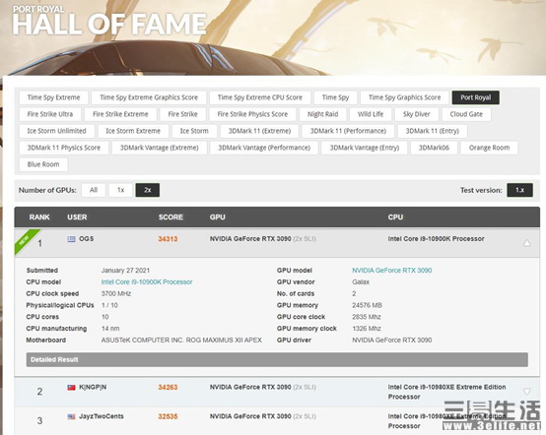546x435 pixels.
Task: Switch to the Time Spy tab
Action: pyautogui.click(x=335, y=97)
